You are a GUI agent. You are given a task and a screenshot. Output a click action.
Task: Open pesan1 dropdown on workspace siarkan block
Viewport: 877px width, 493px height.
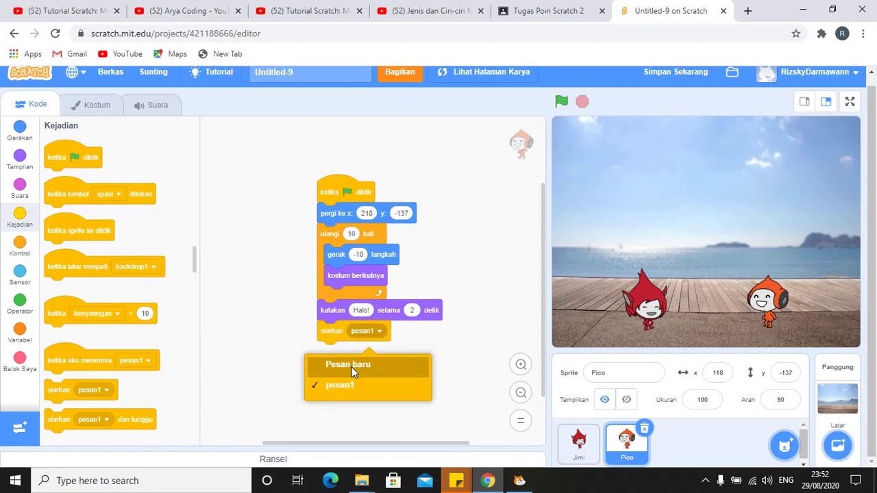tap(367, 331)
